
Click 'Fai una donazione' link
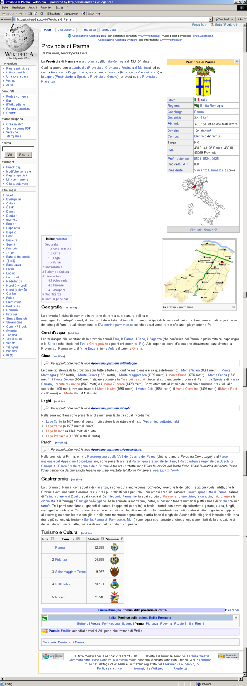tap(18, 108)
